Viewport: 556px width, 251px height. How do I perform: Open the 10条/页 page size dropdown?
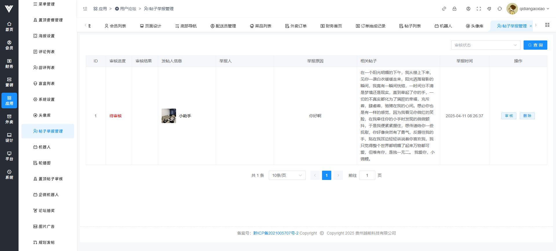(x=287, y=175)
